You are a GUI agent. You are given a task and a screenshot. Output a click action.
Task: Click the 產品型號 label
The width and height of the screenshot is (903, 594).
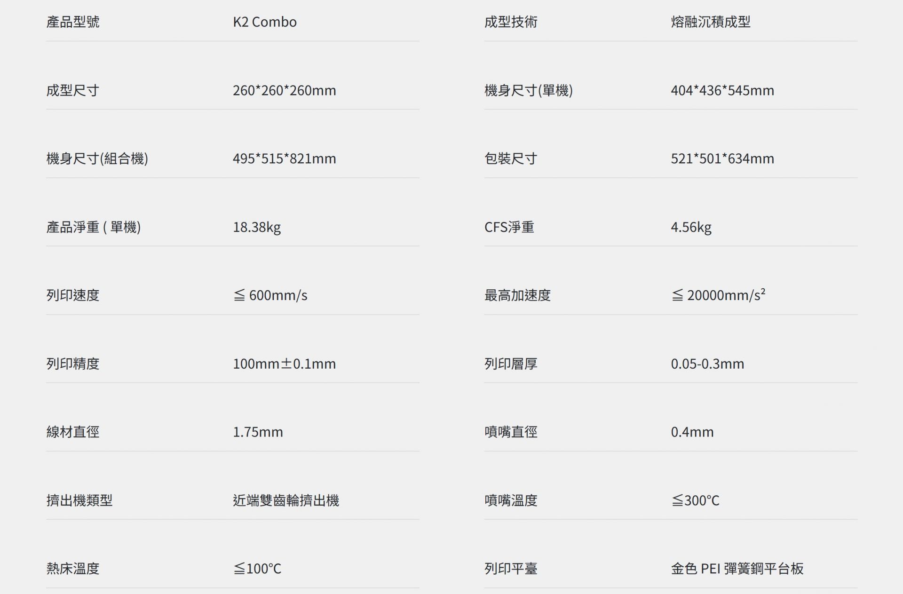click(73, 22)
